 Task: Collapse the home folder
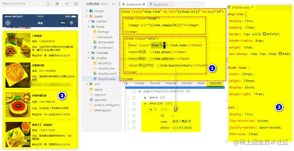pyautogui.click(x=89, y=27)
